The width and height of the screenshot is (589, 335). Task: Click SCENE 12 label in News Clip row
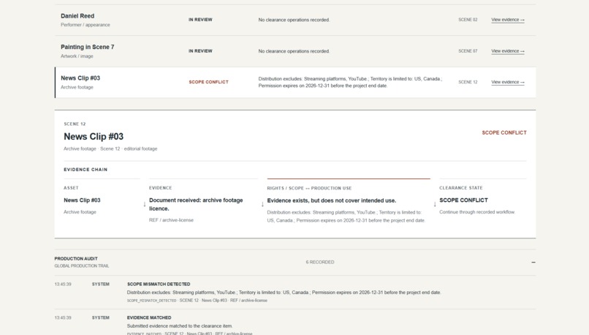[x=468, y=82]
